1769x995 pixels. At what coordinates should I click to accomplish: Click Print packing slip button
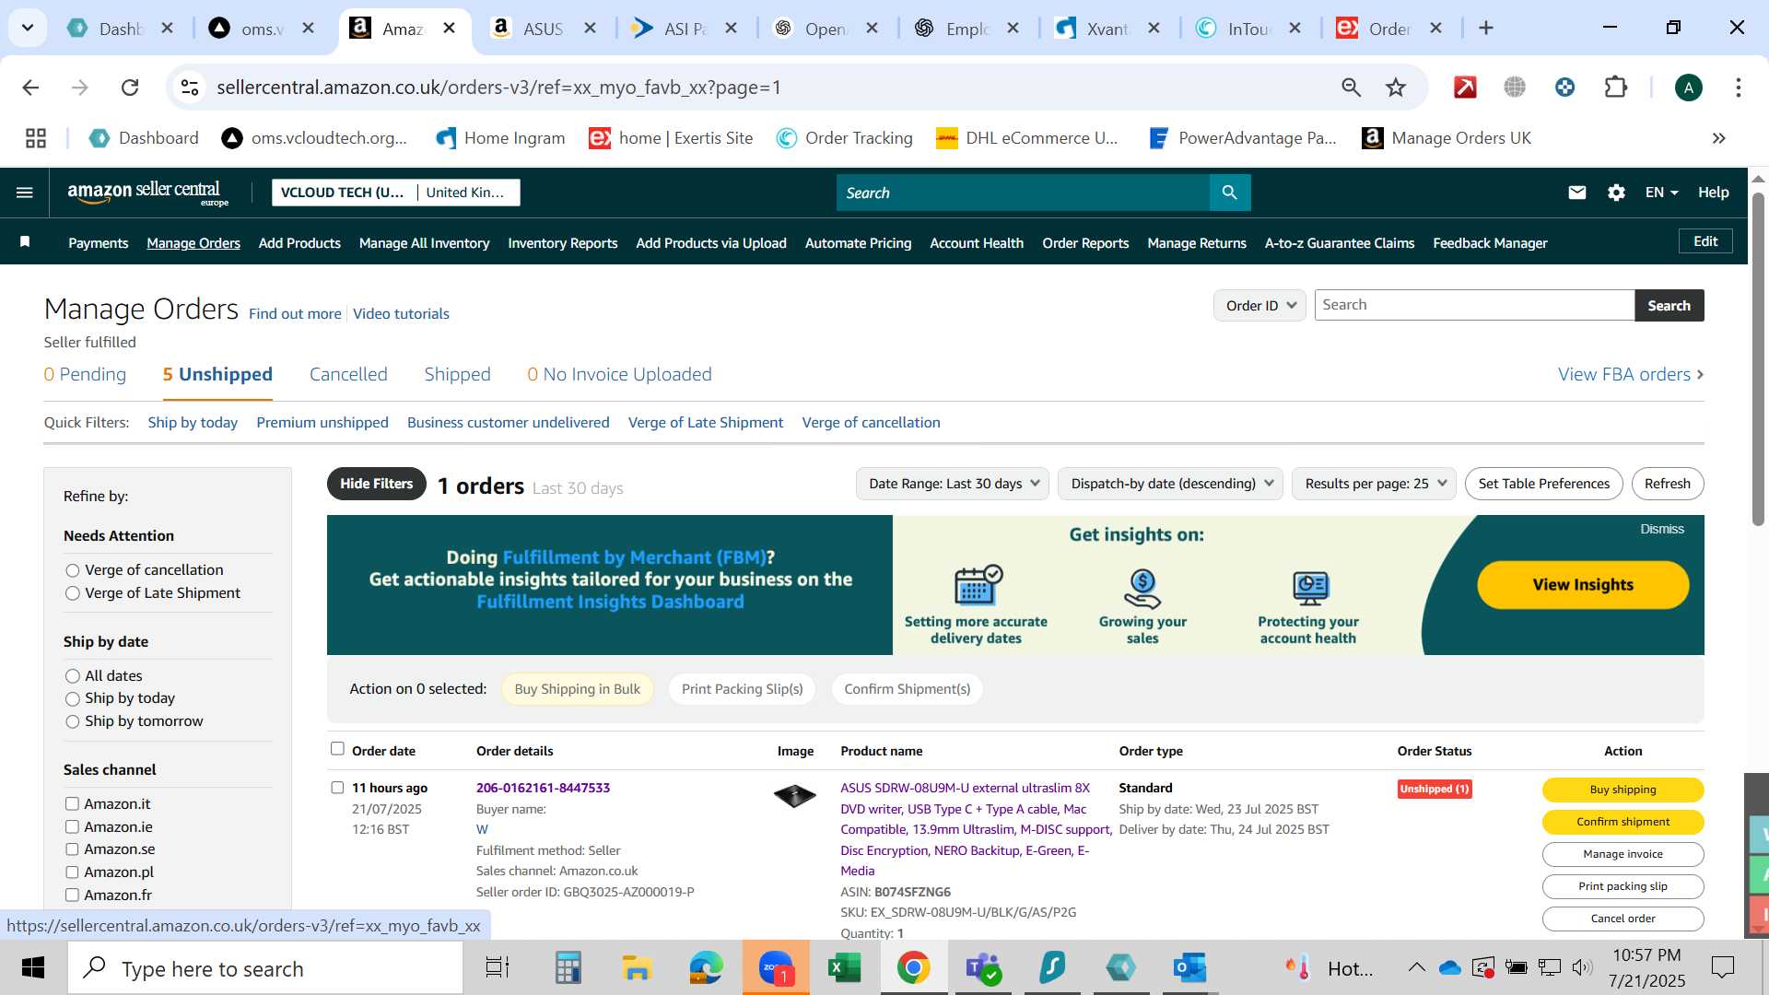(1623, 886)
